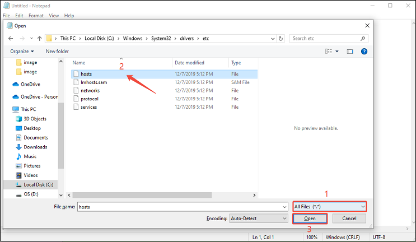This screenshot has height=242, width=416.
Task: Select Local Disk (C:) in sidebar
Action: [x=31, y=185]
